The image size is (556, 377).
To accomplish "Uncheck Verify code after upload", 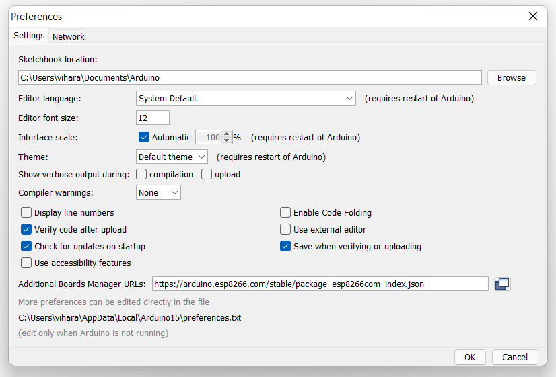I will [26, 229].
